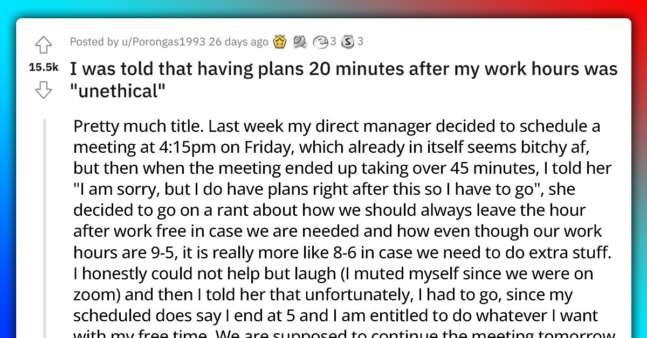Click the awards row next to the timestamp

click(x=318, y=41)
